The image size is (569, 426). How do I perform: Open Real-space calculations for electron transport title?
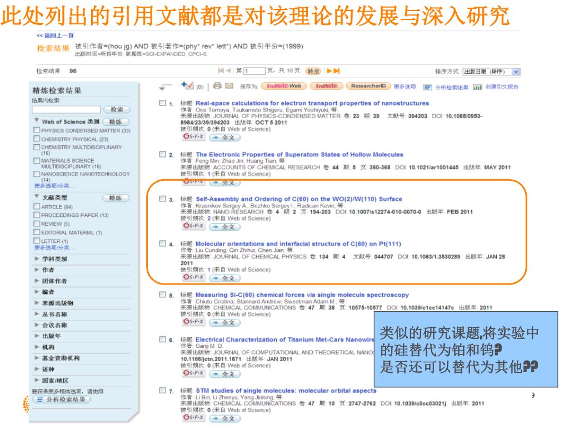tap(312, 103)
